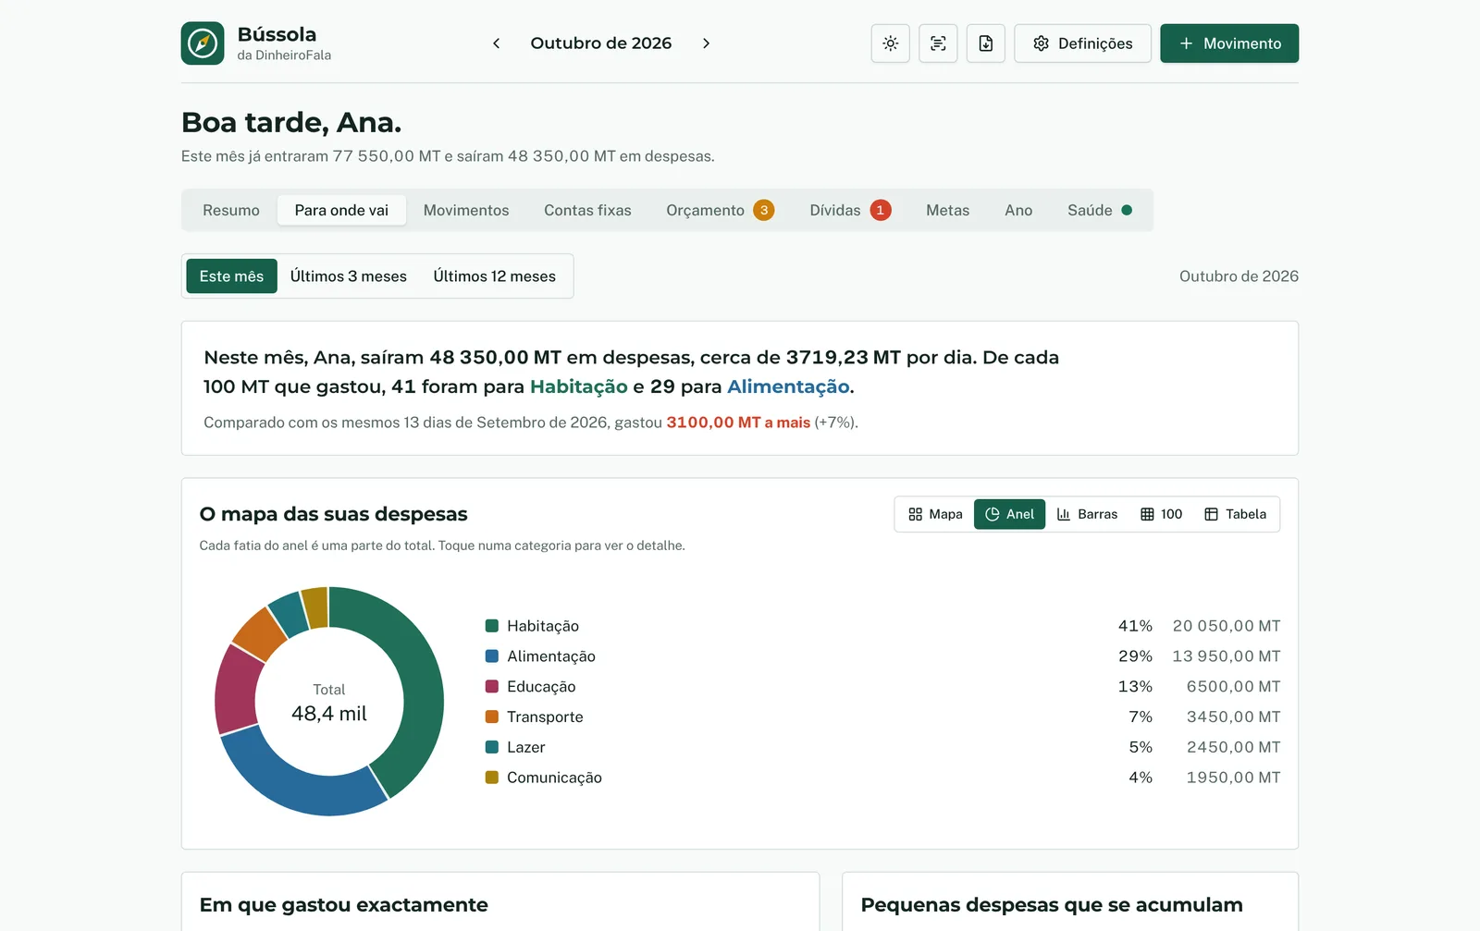Viewport: 1480px width, 931px height.
Task: Click the teal Lazer donut slice
Action: (x=288, y=614)
